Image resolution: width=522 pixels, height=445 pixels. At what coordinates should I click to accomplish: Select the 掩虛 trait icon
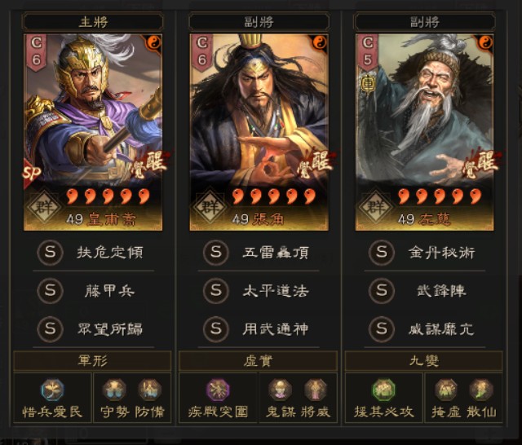click(x=446, y=390)
